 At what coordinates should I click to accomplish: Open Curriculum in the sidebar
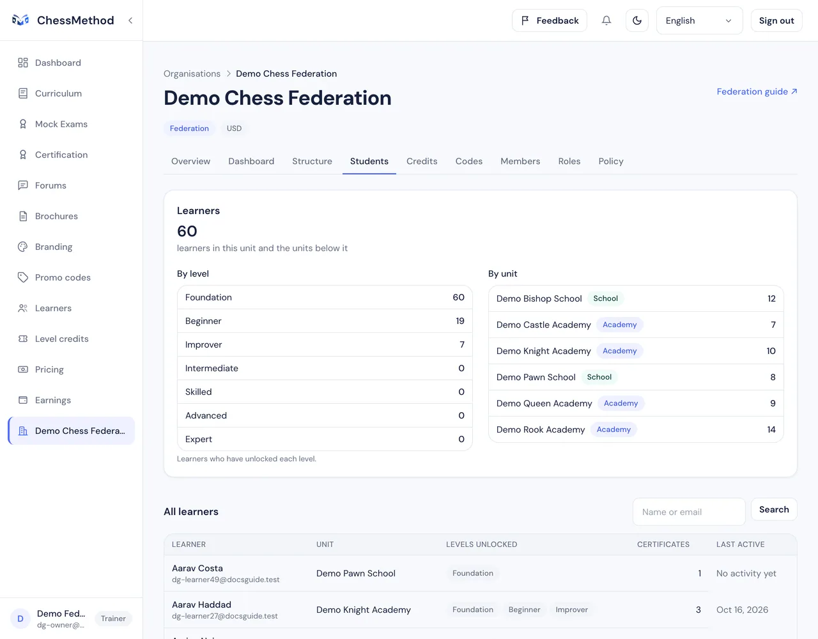[71, 93]
